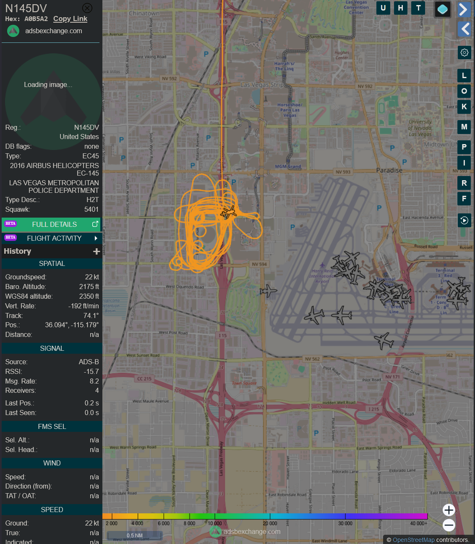Click the Type value EC45
The width and height of the screenshot is (475, 544).
click(x=91, y=156)
